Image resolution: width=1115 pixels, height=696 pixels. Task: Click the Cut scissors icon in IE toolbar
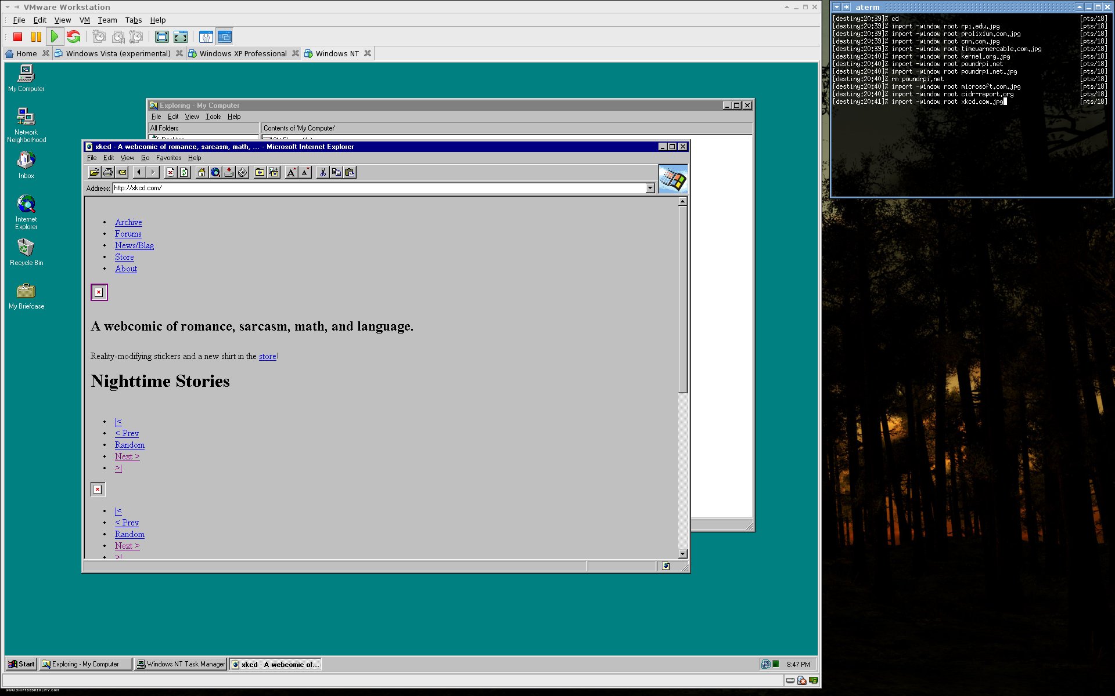(x=323, y=172)
